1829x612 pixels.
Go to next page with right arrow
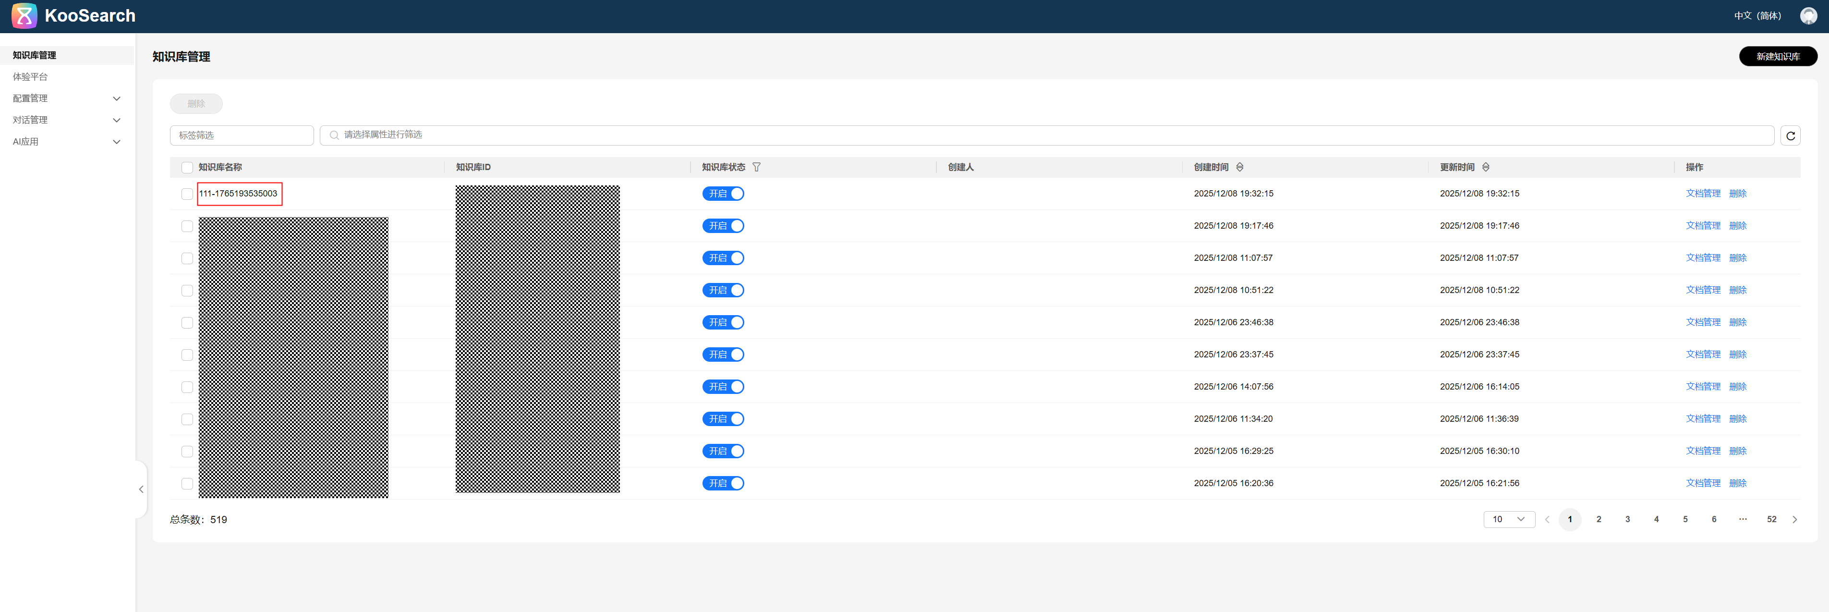pyautogui.click(x=1794, y=520)
